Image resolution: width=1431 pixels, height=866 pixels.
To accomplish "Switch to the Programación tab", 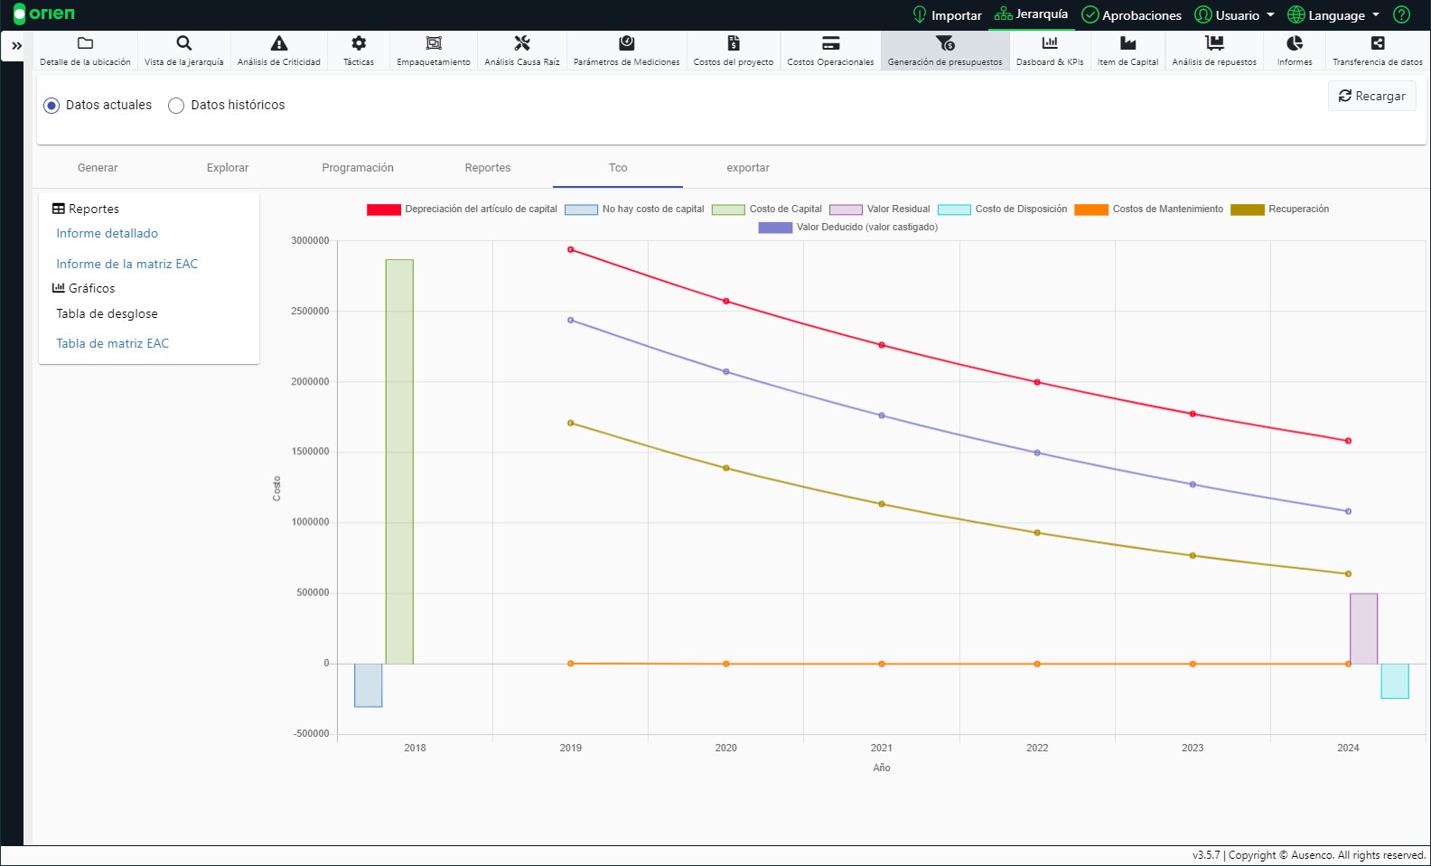I will (358, 168).
